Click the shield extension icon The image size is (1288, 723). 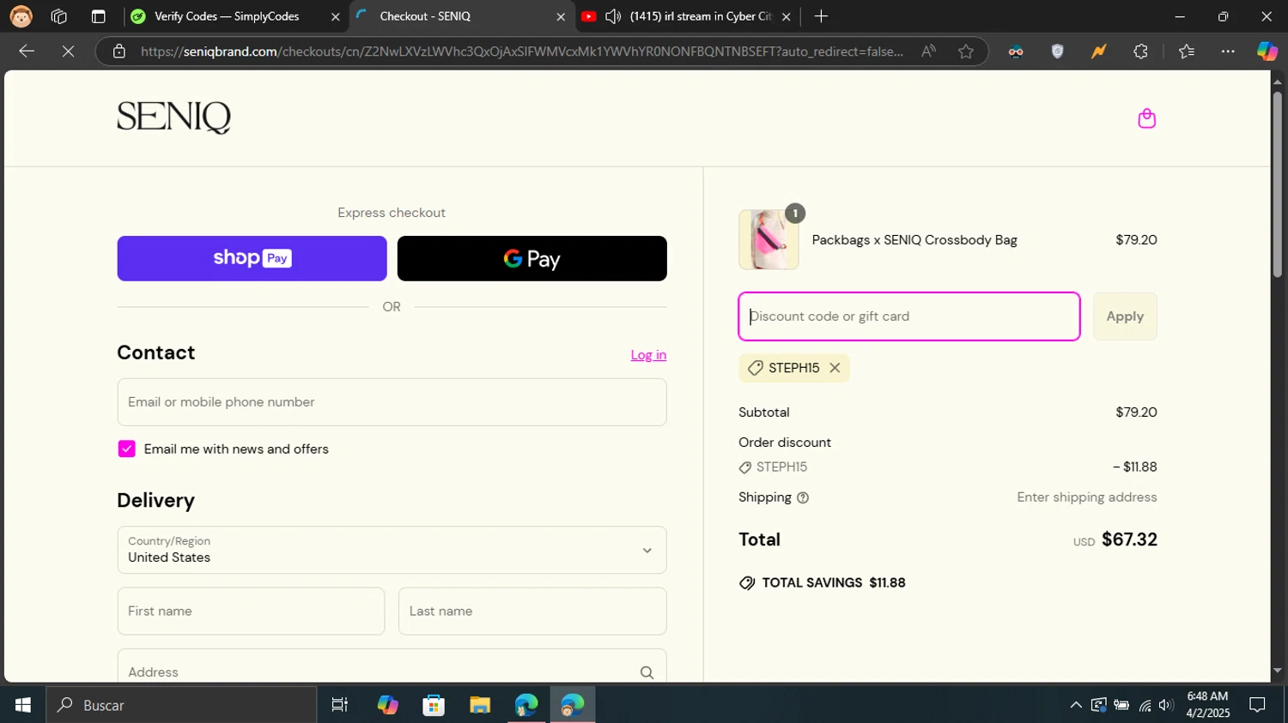click(x=1058, y=51)
